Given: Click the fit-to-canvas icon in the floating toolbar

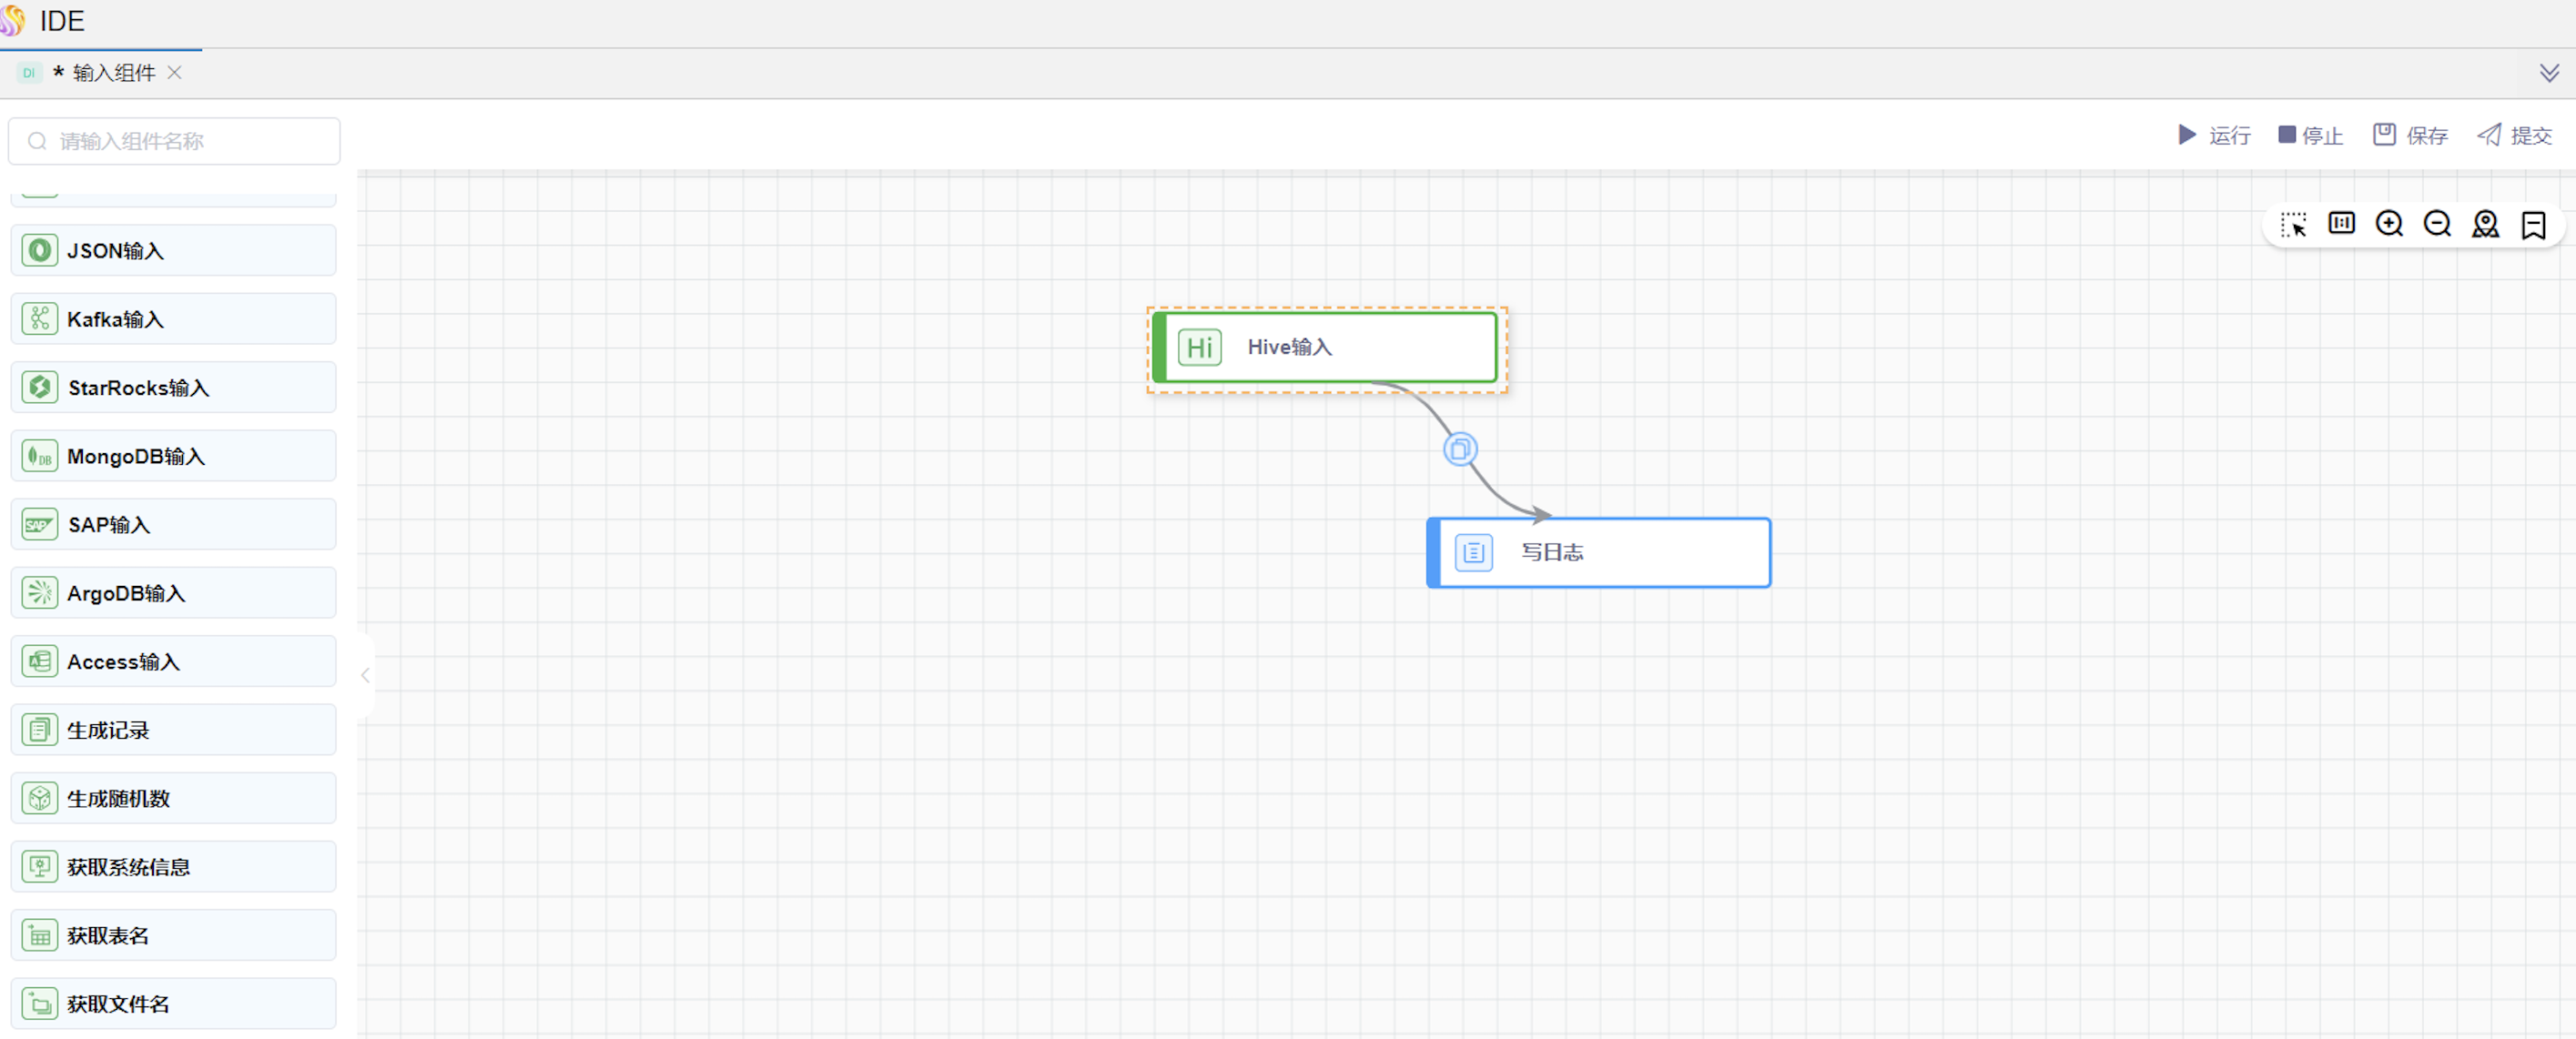Looking at the screenshot, I should coord(2341,224).
